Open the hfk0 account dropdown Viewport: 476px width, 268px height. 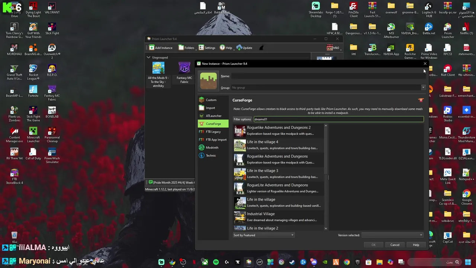click(334, 48)
